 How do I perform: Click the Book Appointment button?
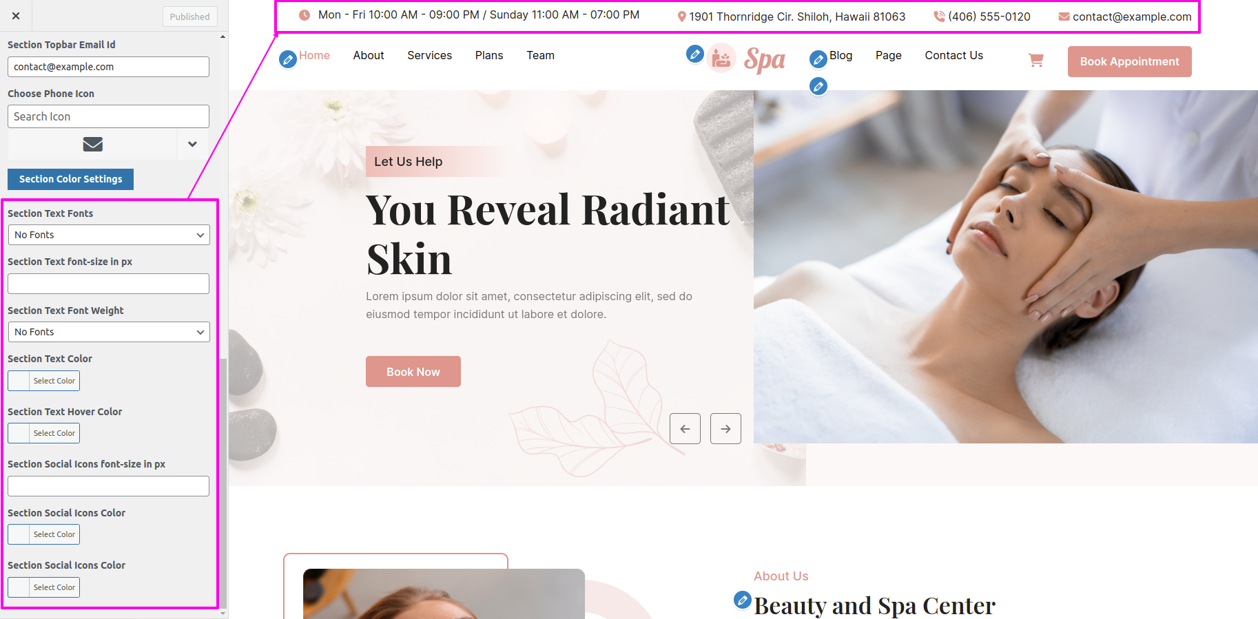click(1129, 61)
